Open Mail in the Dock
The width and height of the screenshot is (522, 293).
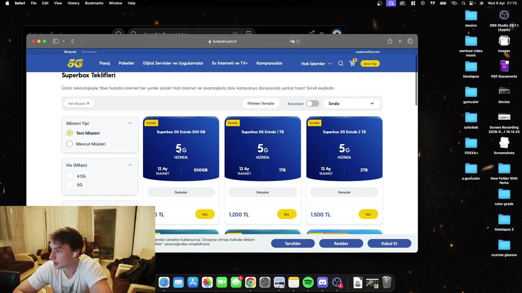pyautogui.click(x=178, y=282)
